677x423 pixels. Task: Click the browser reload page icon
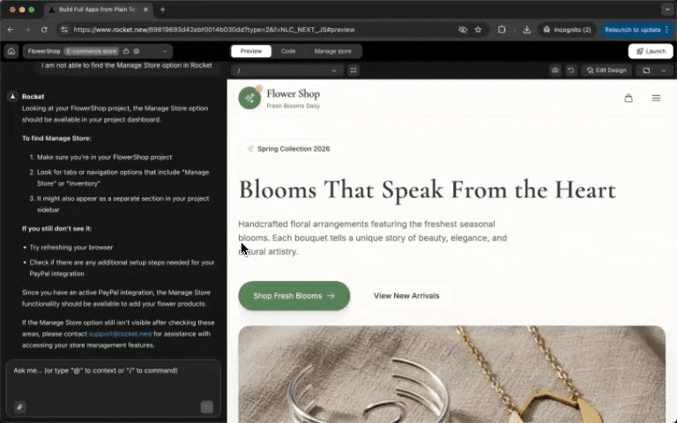pyautogui.click(x=44, y=29)
